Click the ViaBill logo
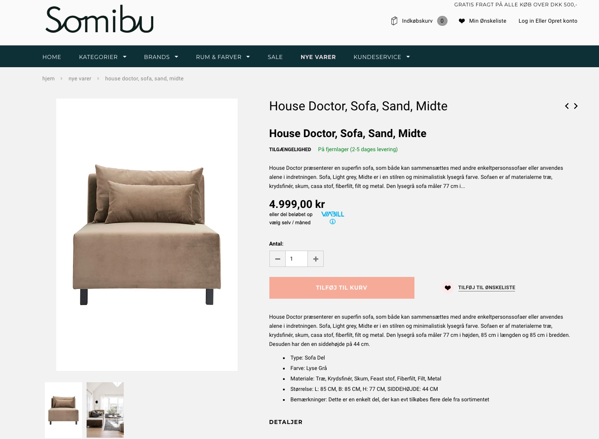Screen dimensions: 599x439 333,214
